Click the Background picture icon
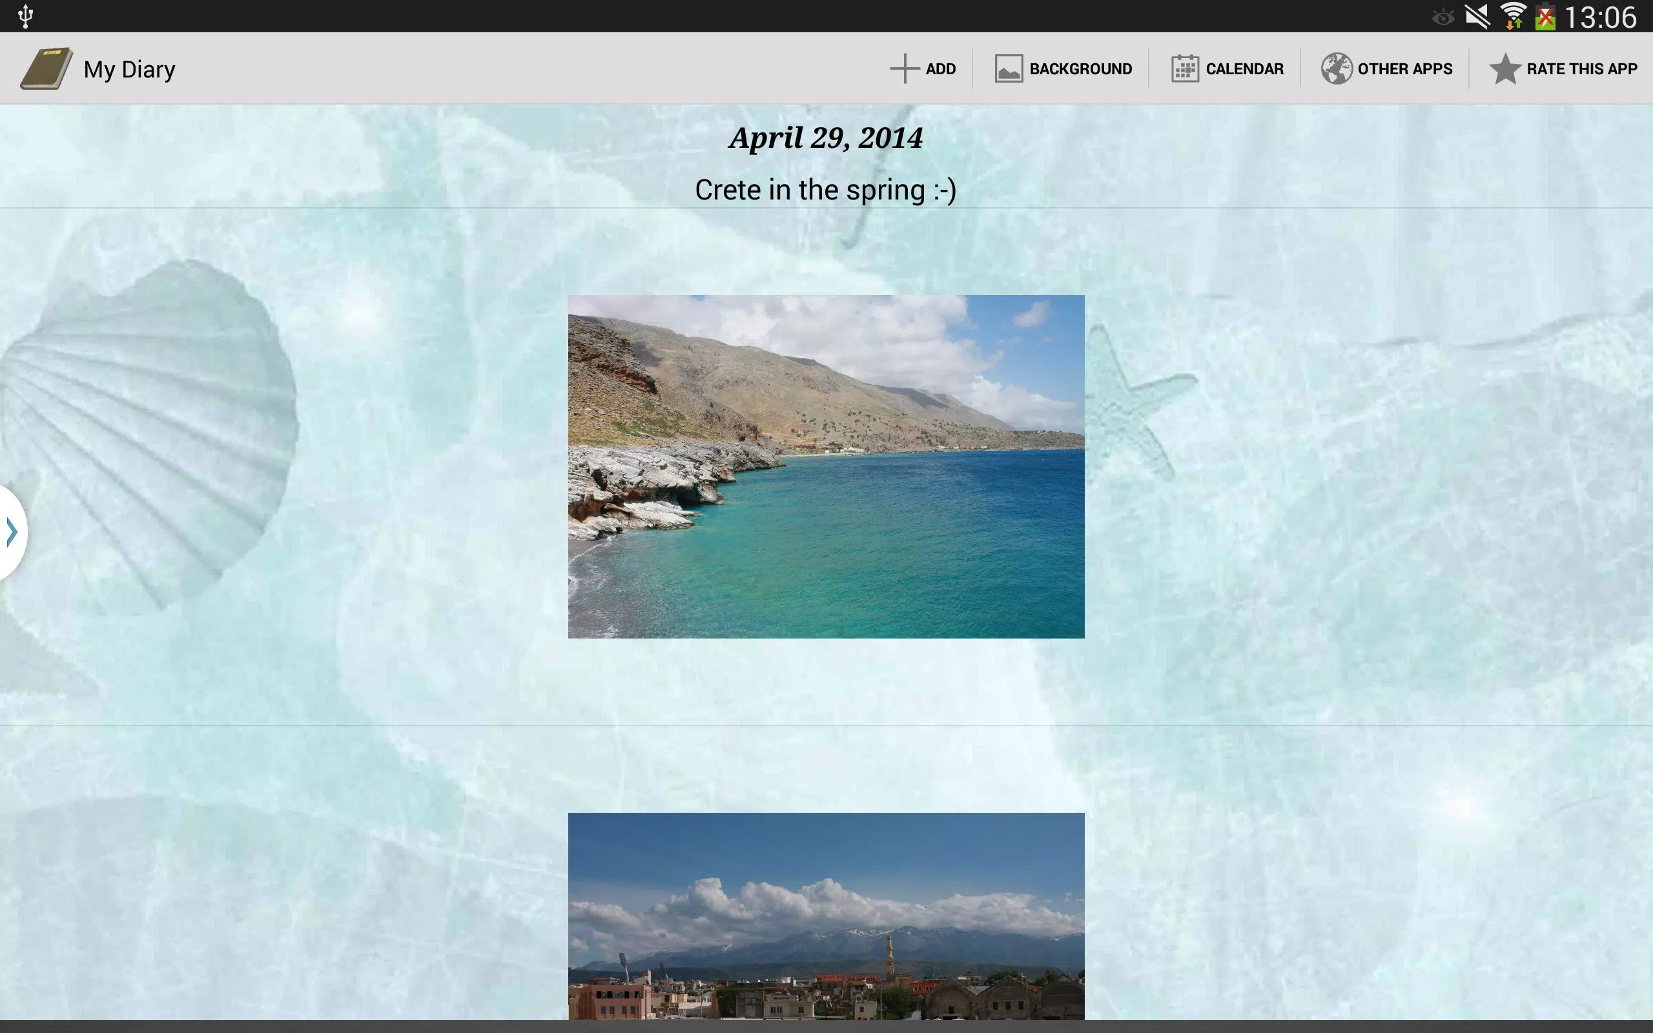The height and width of the screenshot is (1033, 1653). (x=1008, y=68)
